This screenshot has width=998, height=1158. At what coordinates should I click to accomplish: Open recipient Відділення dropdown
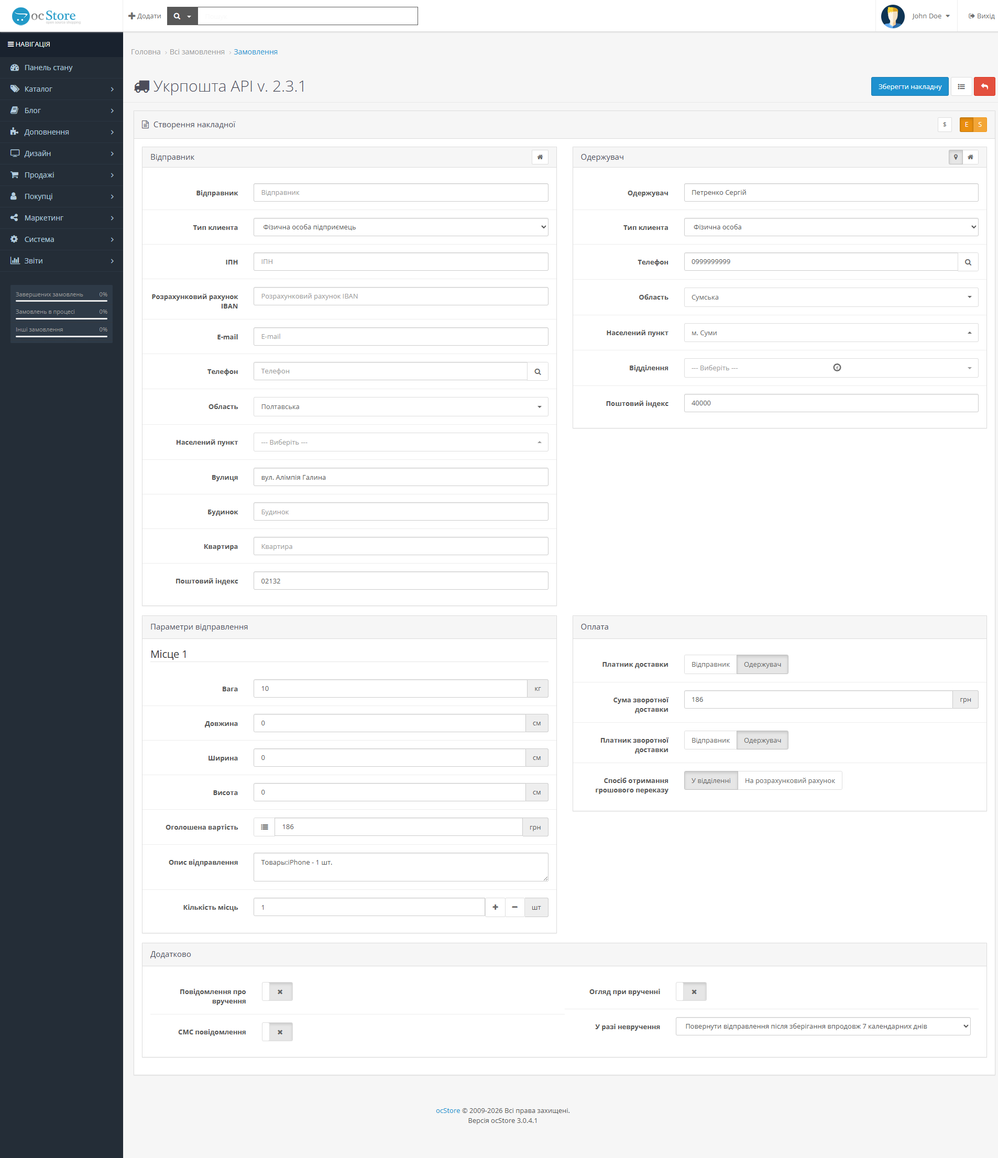point(831,368)
